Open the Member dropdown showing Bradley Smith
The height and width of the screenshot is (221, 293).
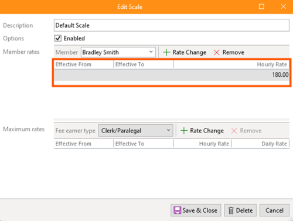[118, 52]
